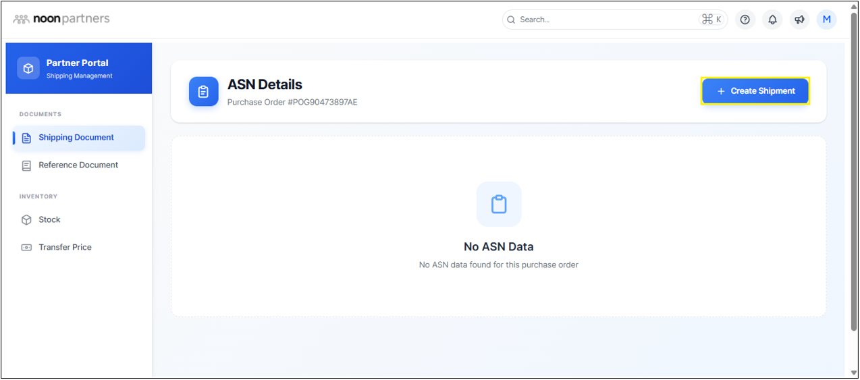Go to the Stock inventory page
Image resolution: width=860 pixels, height=380 pixels.
pos(49,220)
